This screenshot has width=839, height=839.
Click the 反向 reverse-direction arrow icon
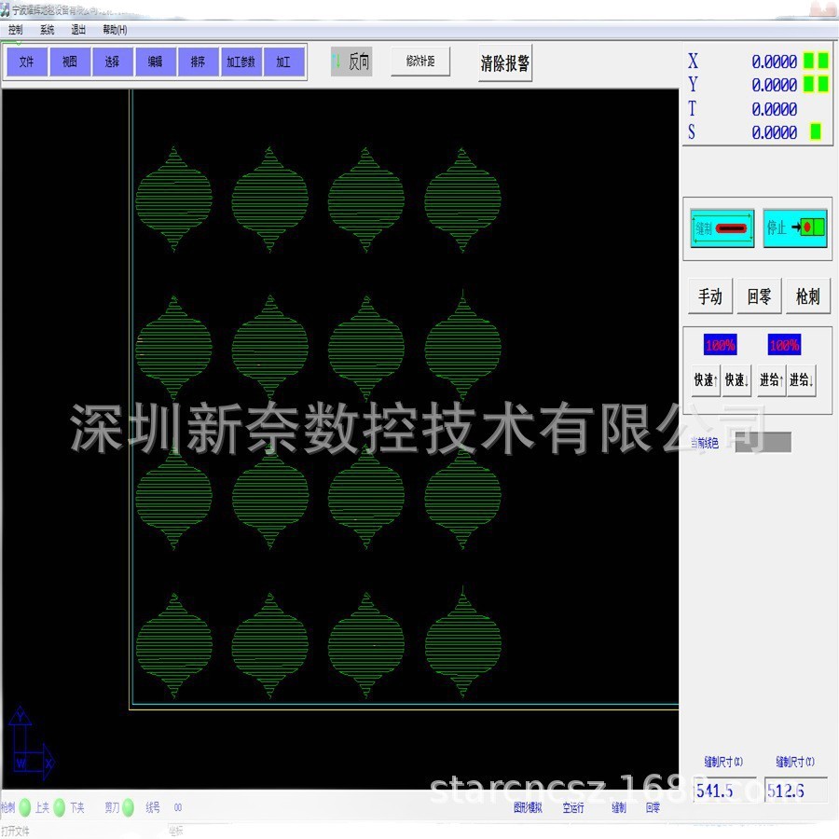tap(337, 60)
